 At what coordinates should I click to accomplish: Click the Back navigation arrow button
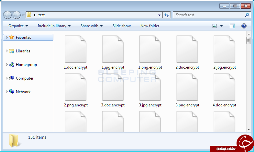click(7, 15)
